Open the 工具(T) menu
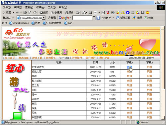 [52, 7]
